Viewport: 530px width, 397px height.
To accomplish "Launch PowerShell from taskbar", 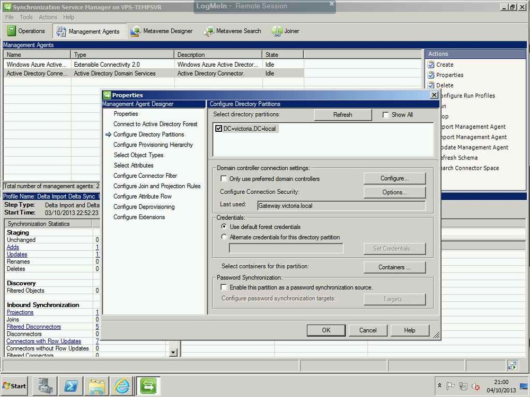I will [70, 386].
